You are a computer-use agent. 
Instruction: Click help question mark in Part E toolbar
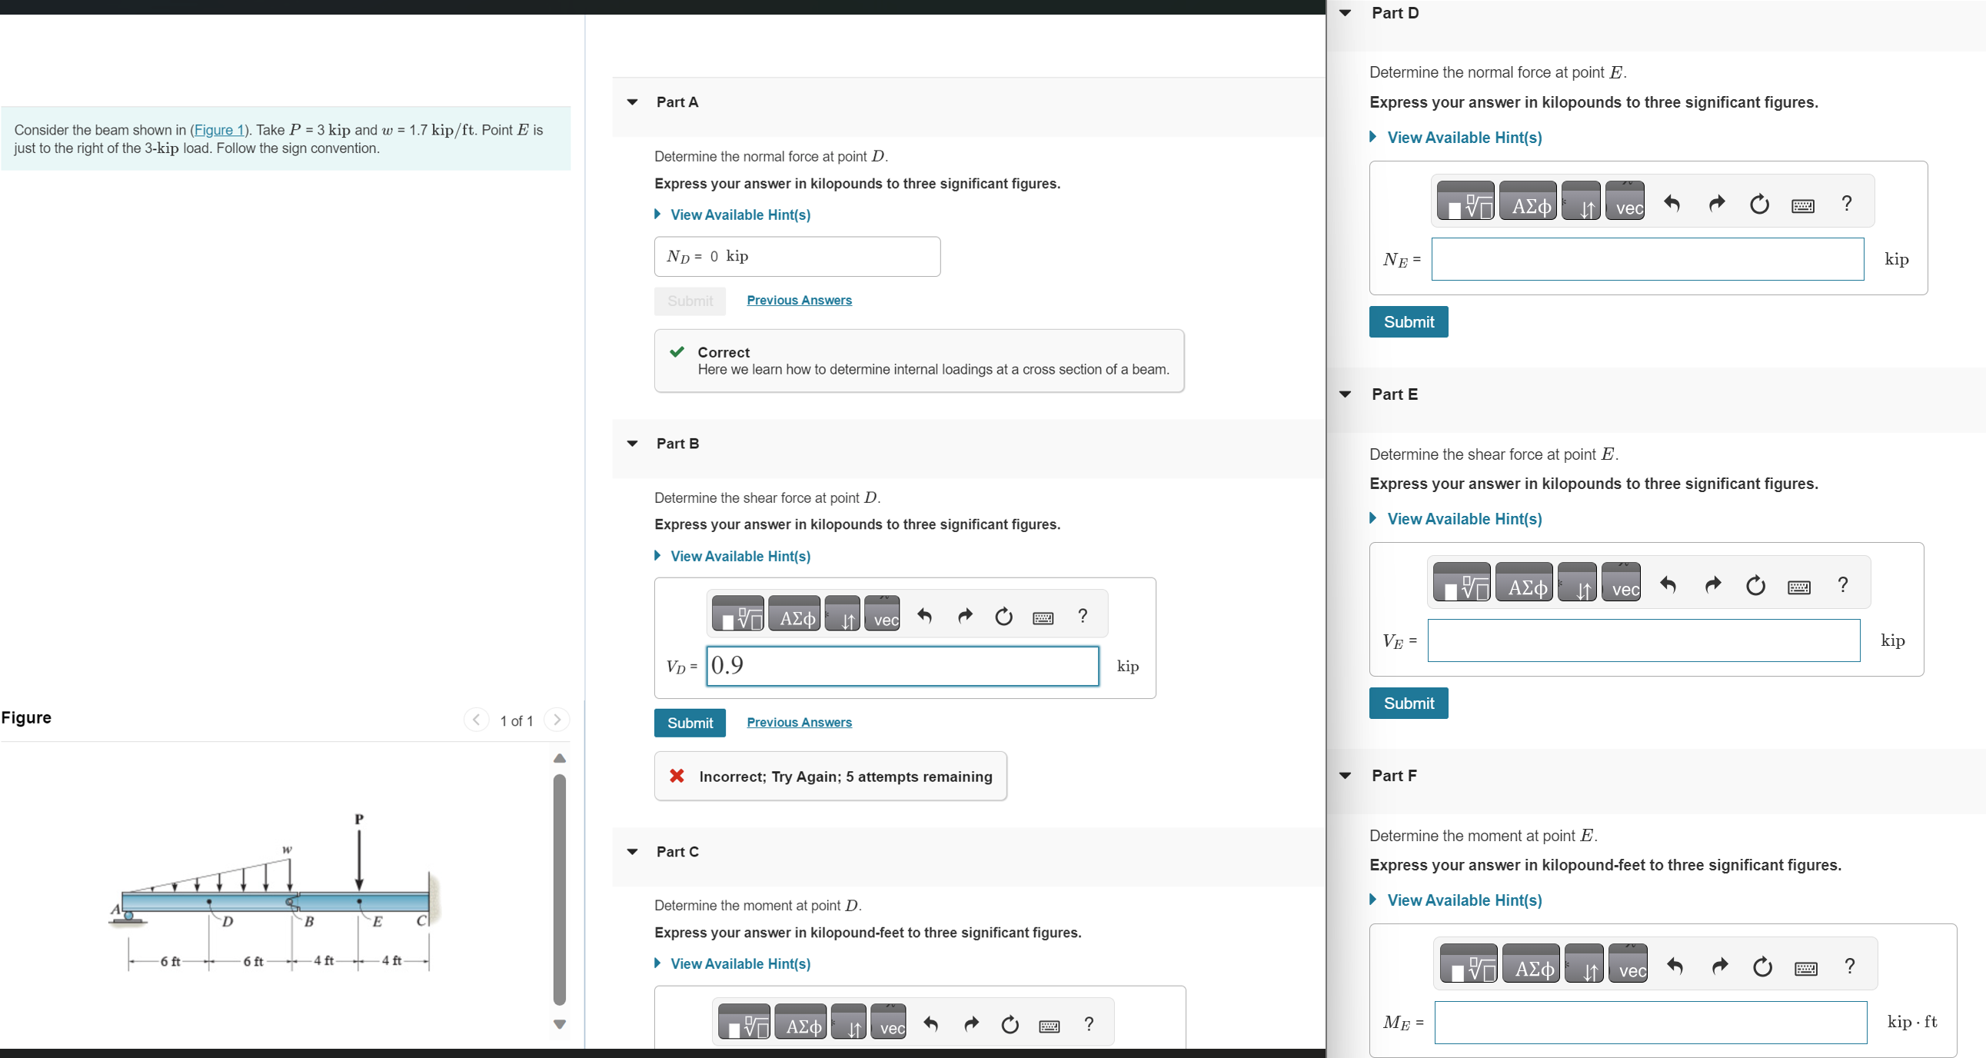[x=1842, y=584]
